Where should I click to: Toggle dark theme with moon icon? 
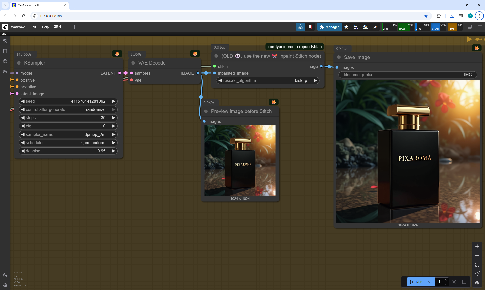click(x=5, y=275)
